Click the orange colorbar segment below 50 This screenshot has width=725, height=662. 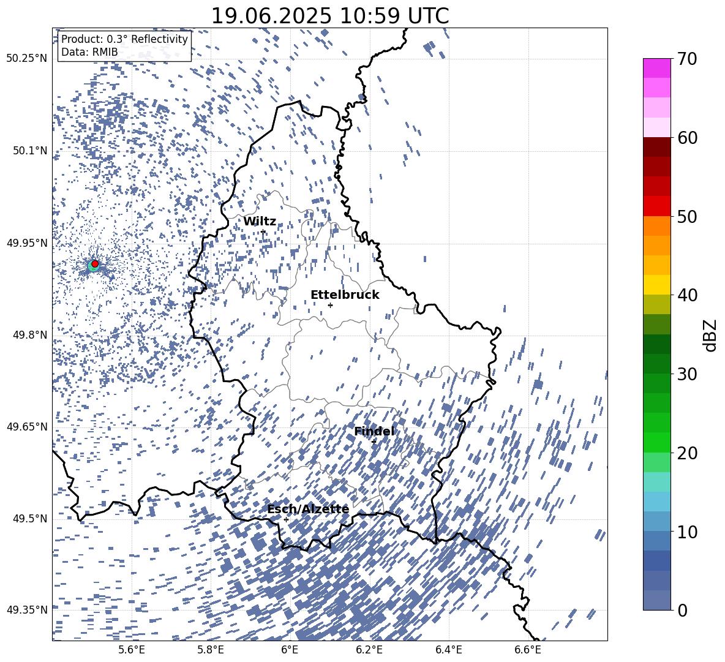click(x=656, y=226)
